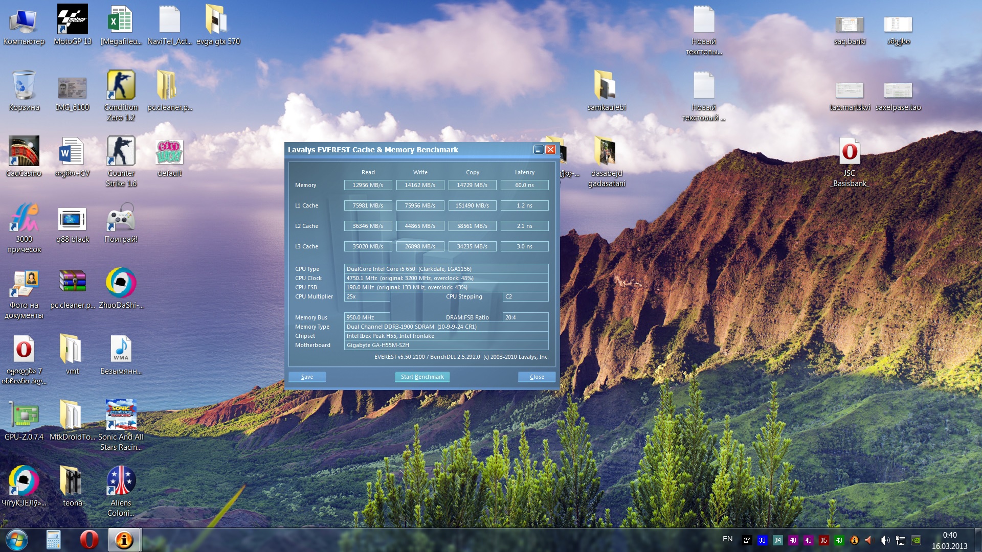Click the Windows Start orb

coord(17,540)
